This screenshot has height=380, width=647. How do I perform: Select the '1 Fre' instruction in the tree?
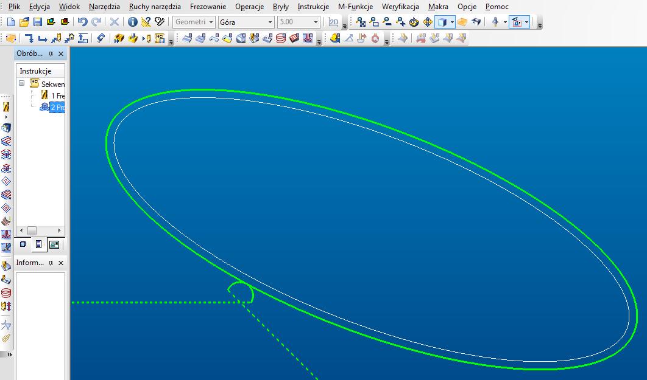(58, 96)
